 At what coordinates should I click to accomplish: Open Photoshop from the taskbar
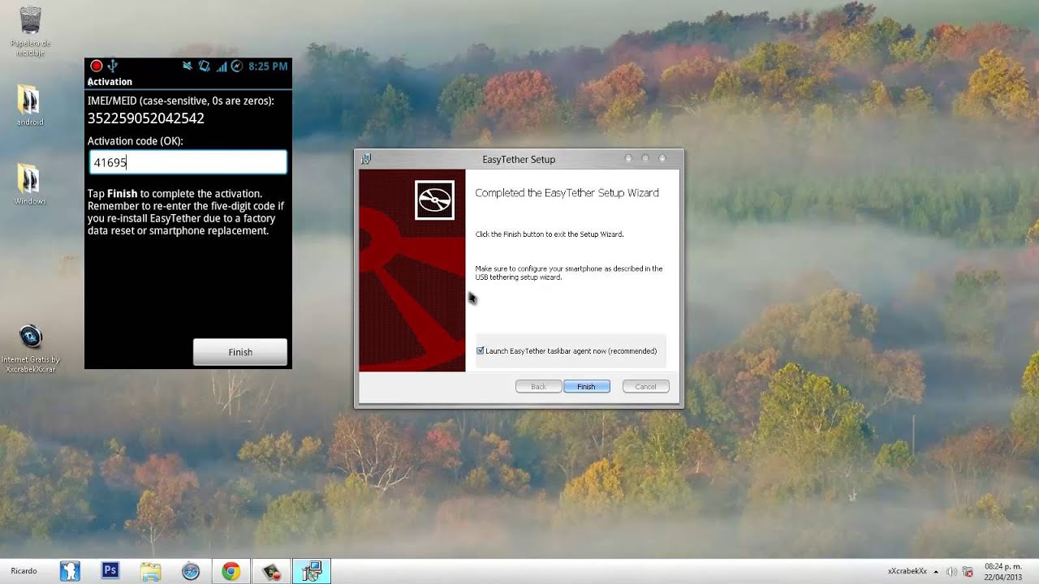[110, 571]
